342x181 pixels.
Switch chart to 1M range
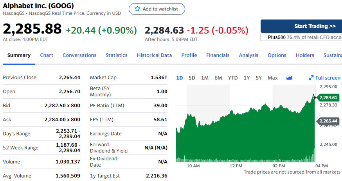point(205,78)
